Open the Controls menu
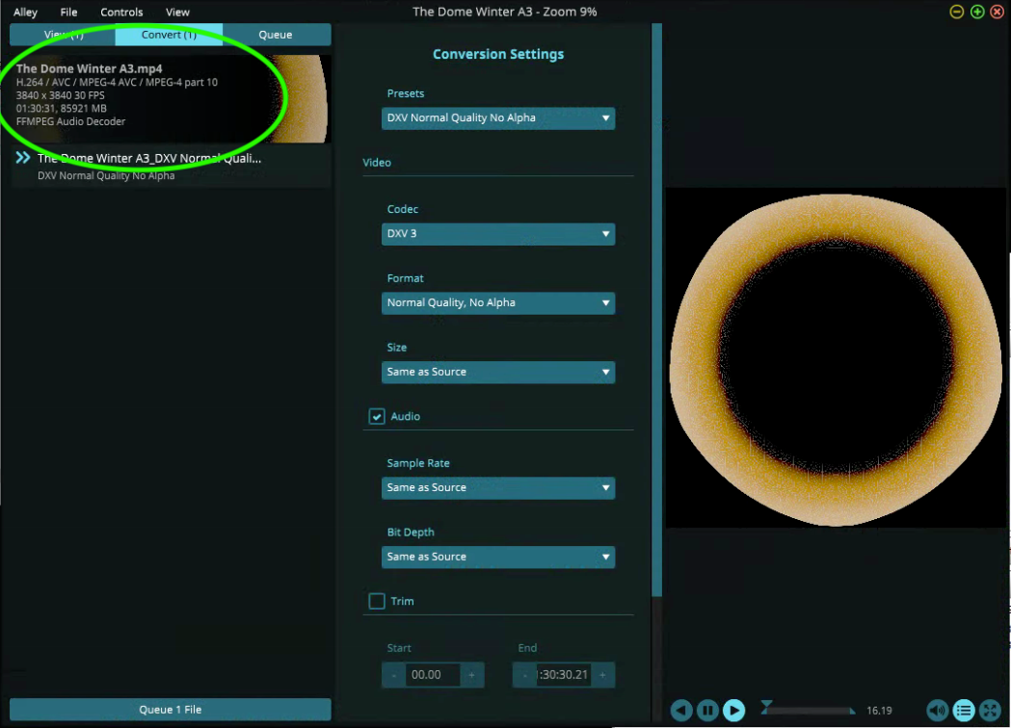Screen dimensions: 1011x728 point(121,13)
